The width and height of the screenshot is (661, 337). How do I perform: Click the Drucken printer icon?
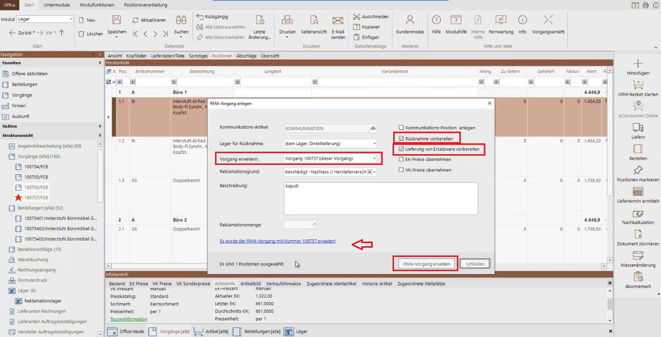[287, 20]
